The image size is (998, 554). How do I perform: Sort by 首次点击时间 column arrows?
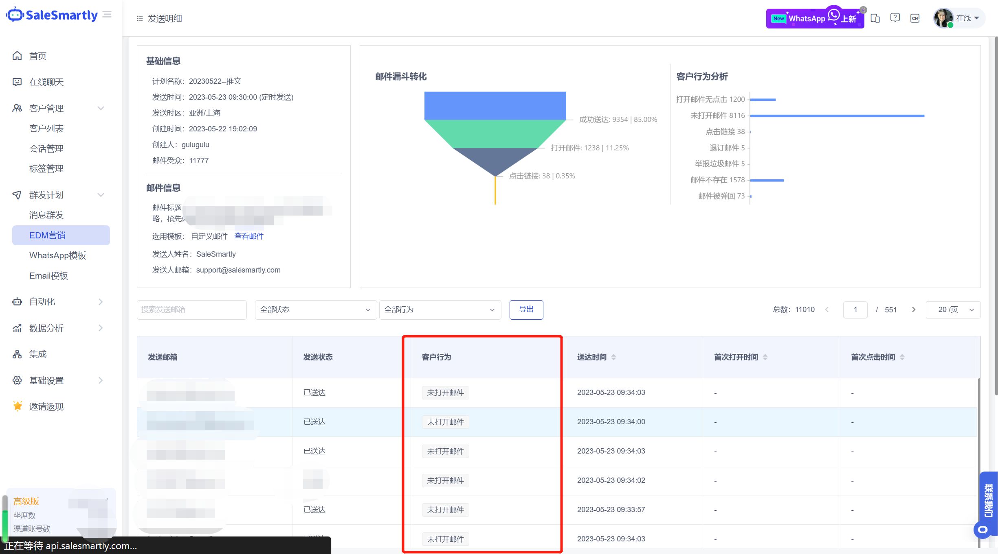[x=902, y=357]
